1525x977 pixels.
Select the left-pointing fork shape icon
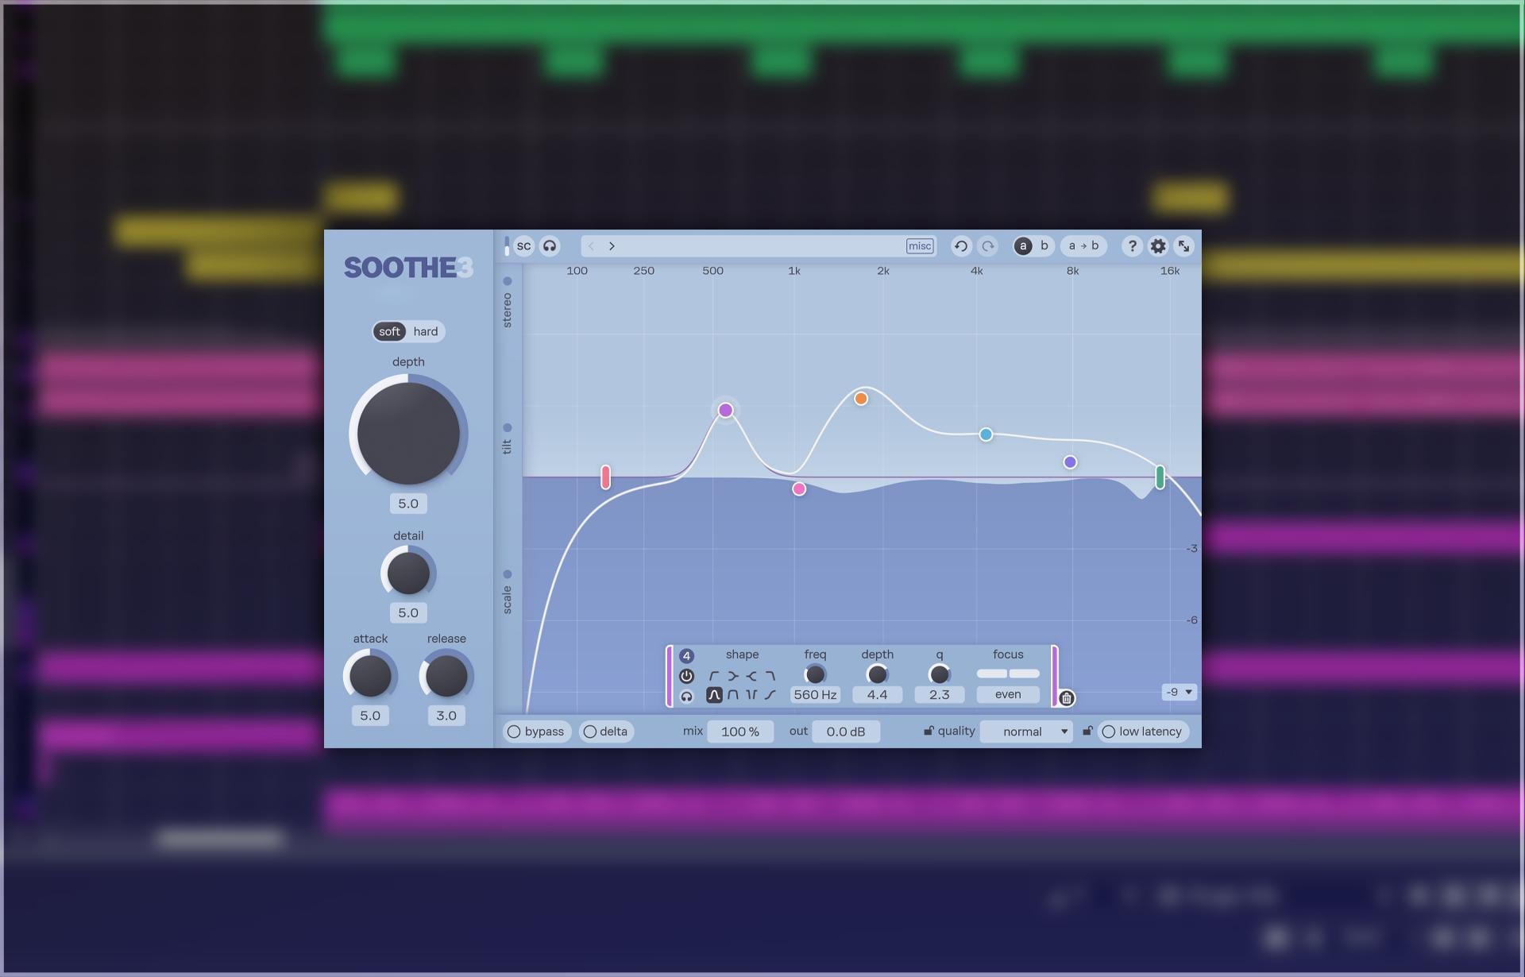(751, 676)
